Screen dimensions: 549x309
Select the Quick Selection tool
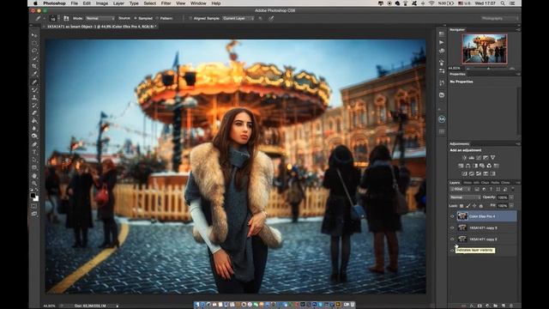pyautogui.click(x=34, y=58)
